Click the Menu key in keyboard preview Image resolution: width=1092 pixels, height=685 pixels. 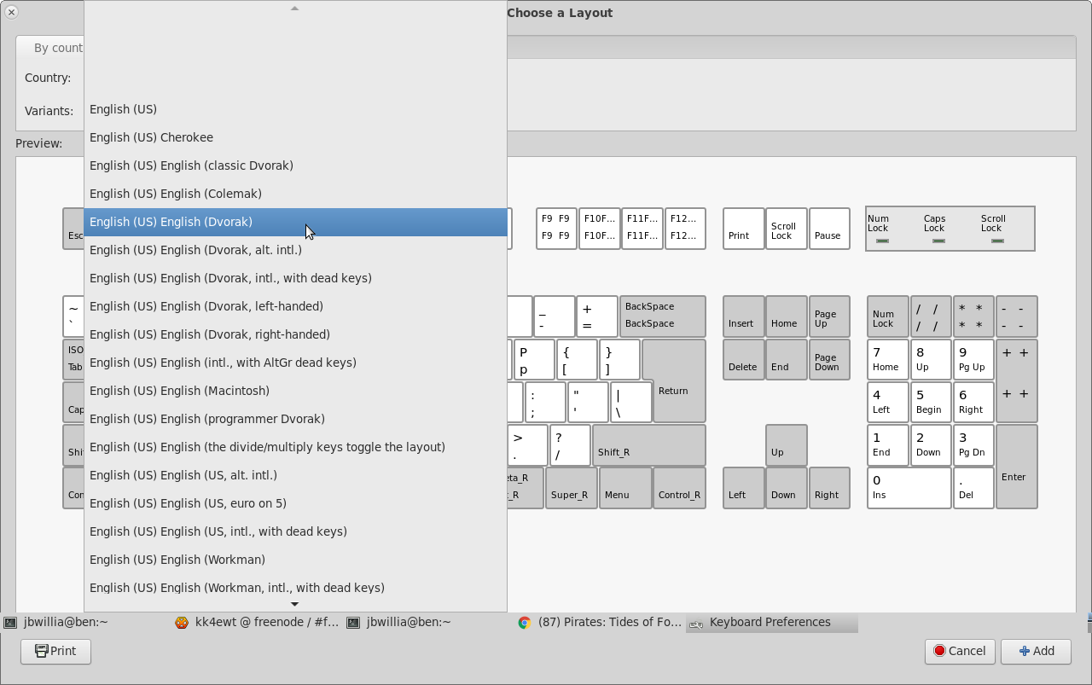(625, 488)
